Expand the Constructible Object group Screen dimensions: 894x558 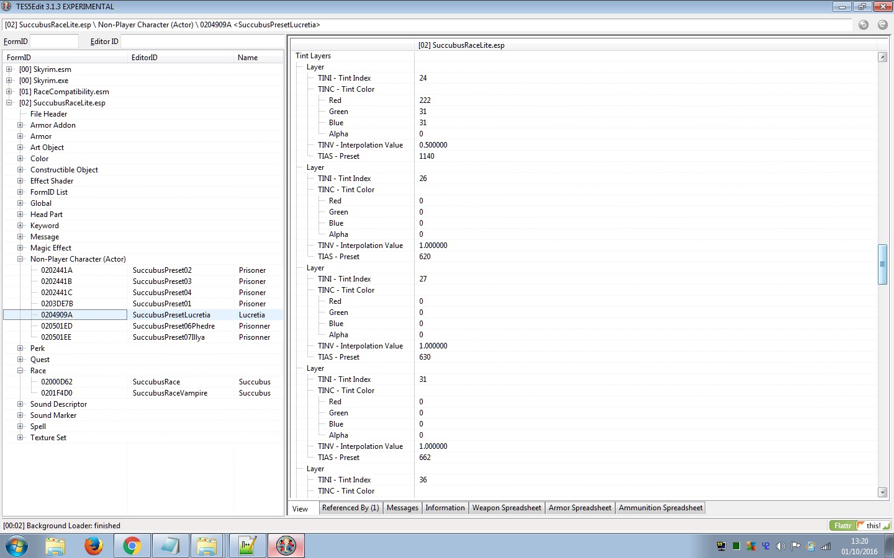point(20,170)
